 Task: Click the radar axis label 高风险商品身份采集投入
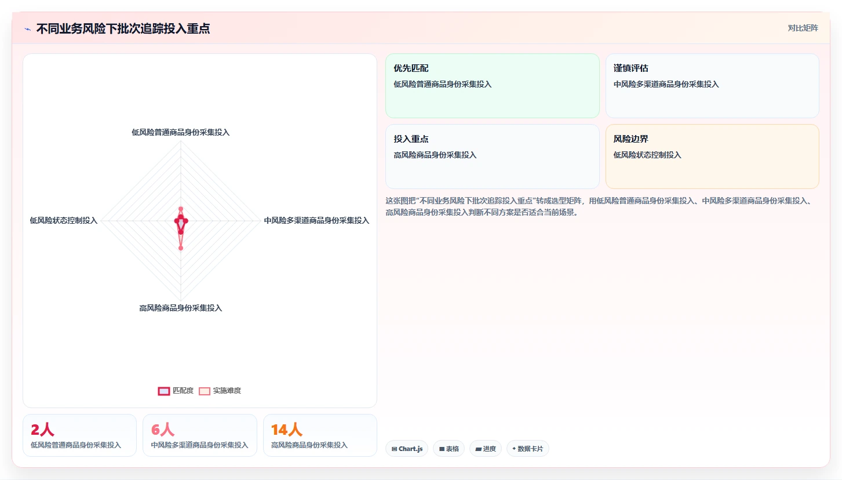click(x=181, y=308)
